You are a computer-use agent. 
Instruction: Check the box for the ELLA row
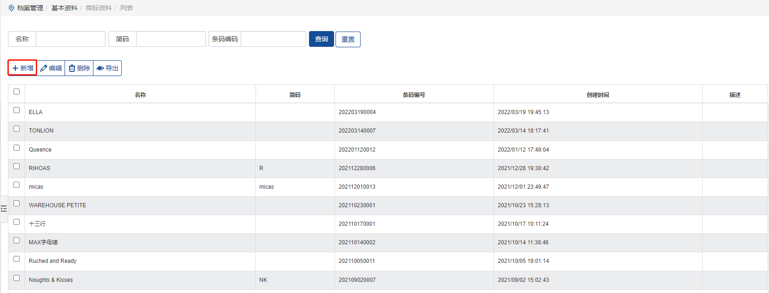point(17,110)
